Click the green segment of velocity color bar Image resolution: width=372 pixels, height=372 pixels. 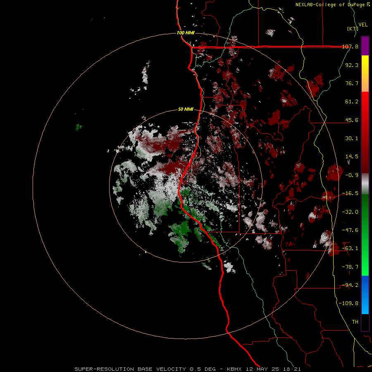click(x=365, y=235)
